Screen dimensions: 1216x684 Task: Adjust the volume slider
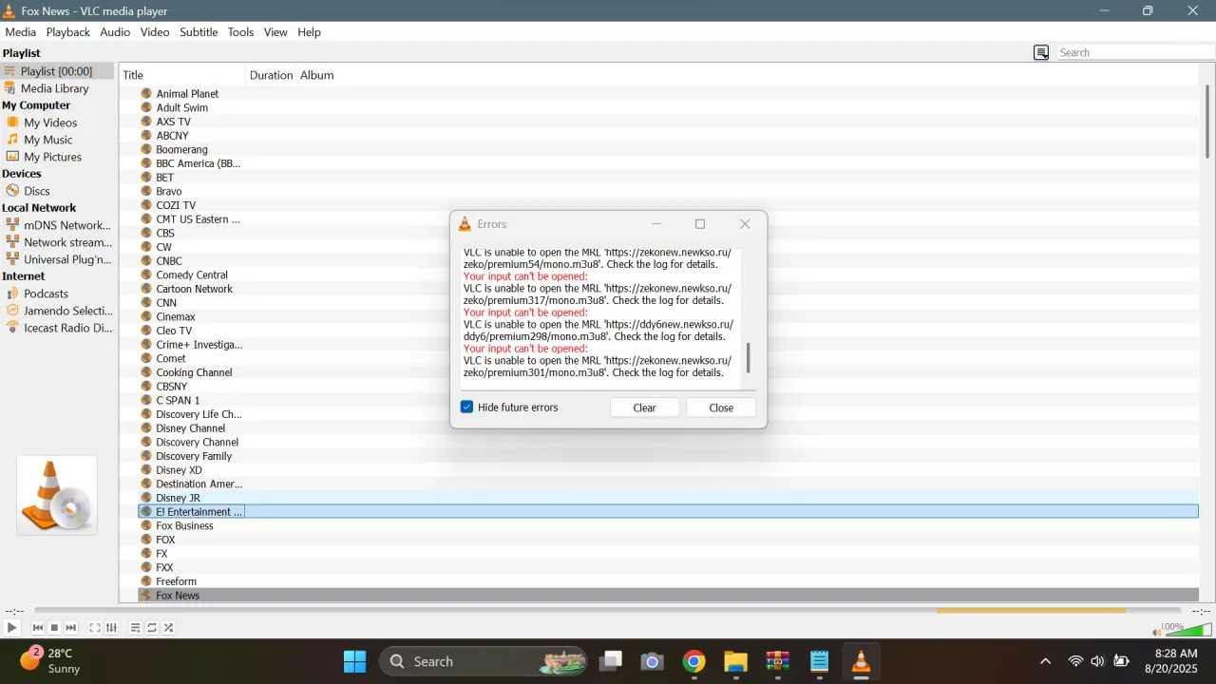(x=1188, y=630)
